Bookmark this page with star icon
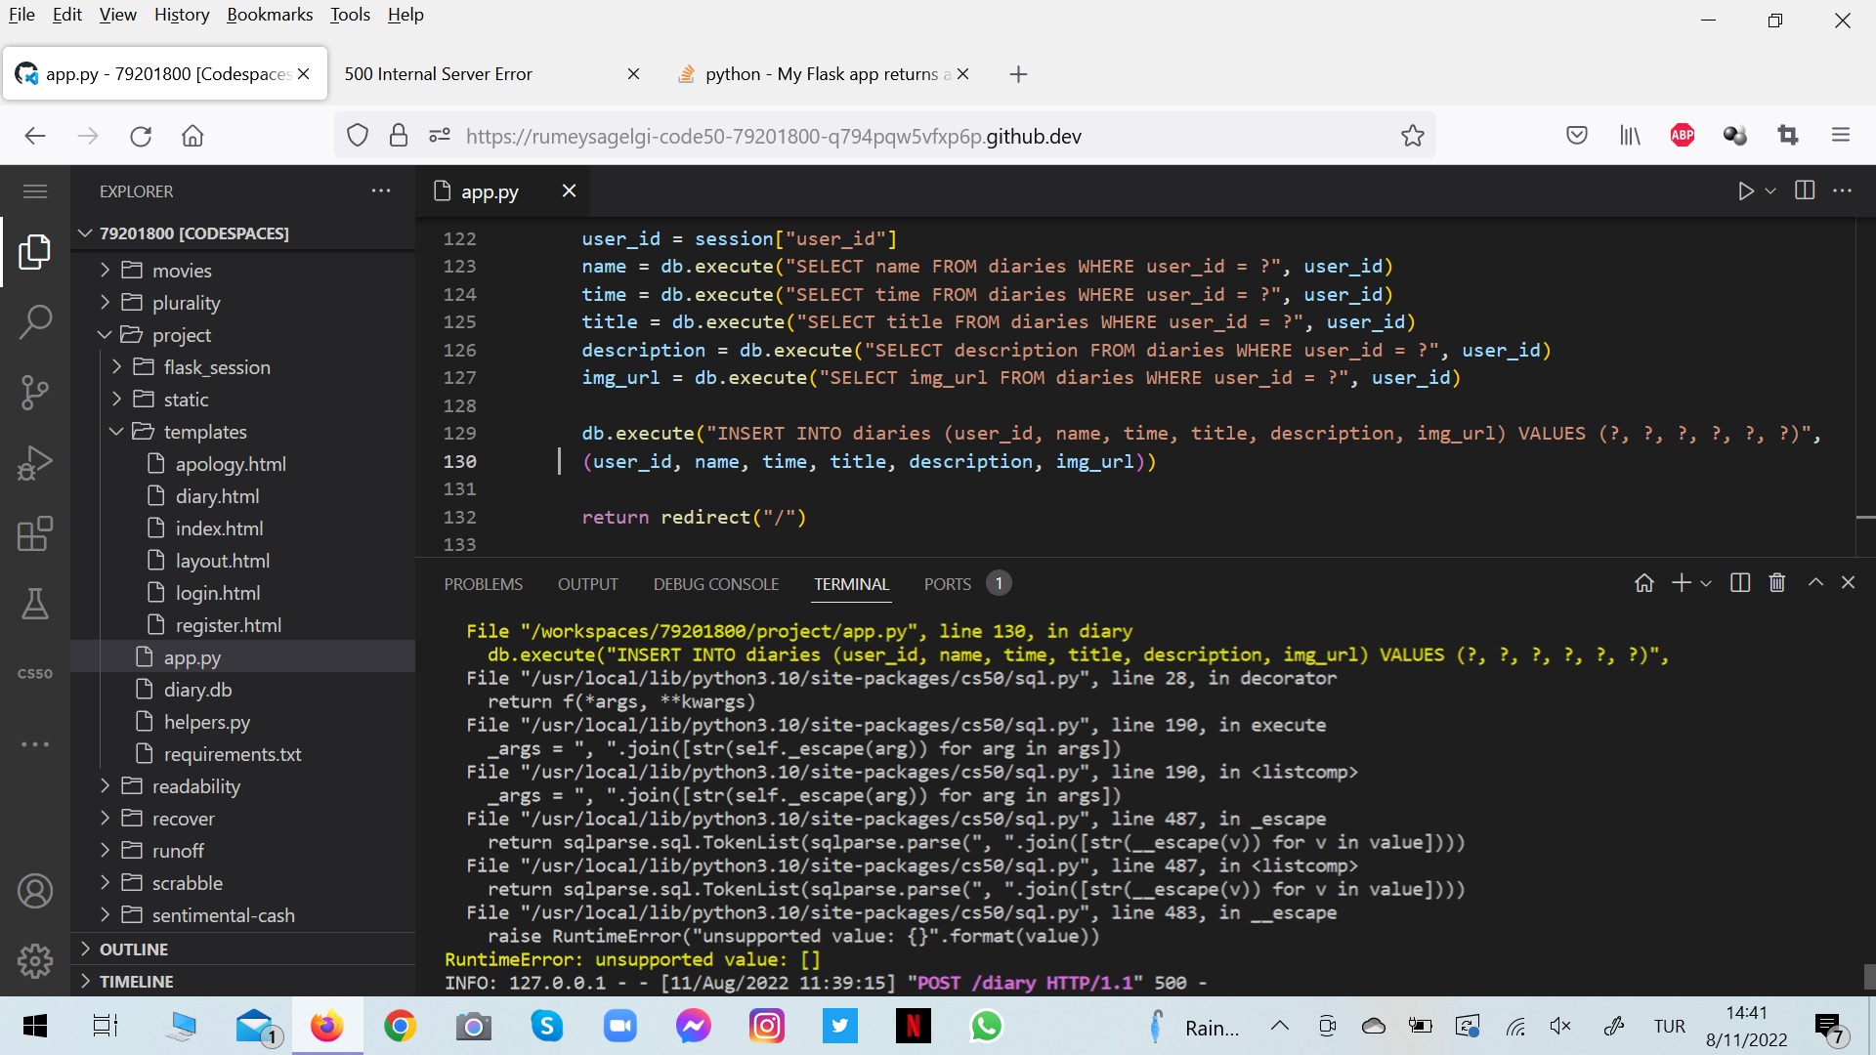The height and width of the screenshot is (1055, 1876). pyautogui.click(x=1412, y=136)
